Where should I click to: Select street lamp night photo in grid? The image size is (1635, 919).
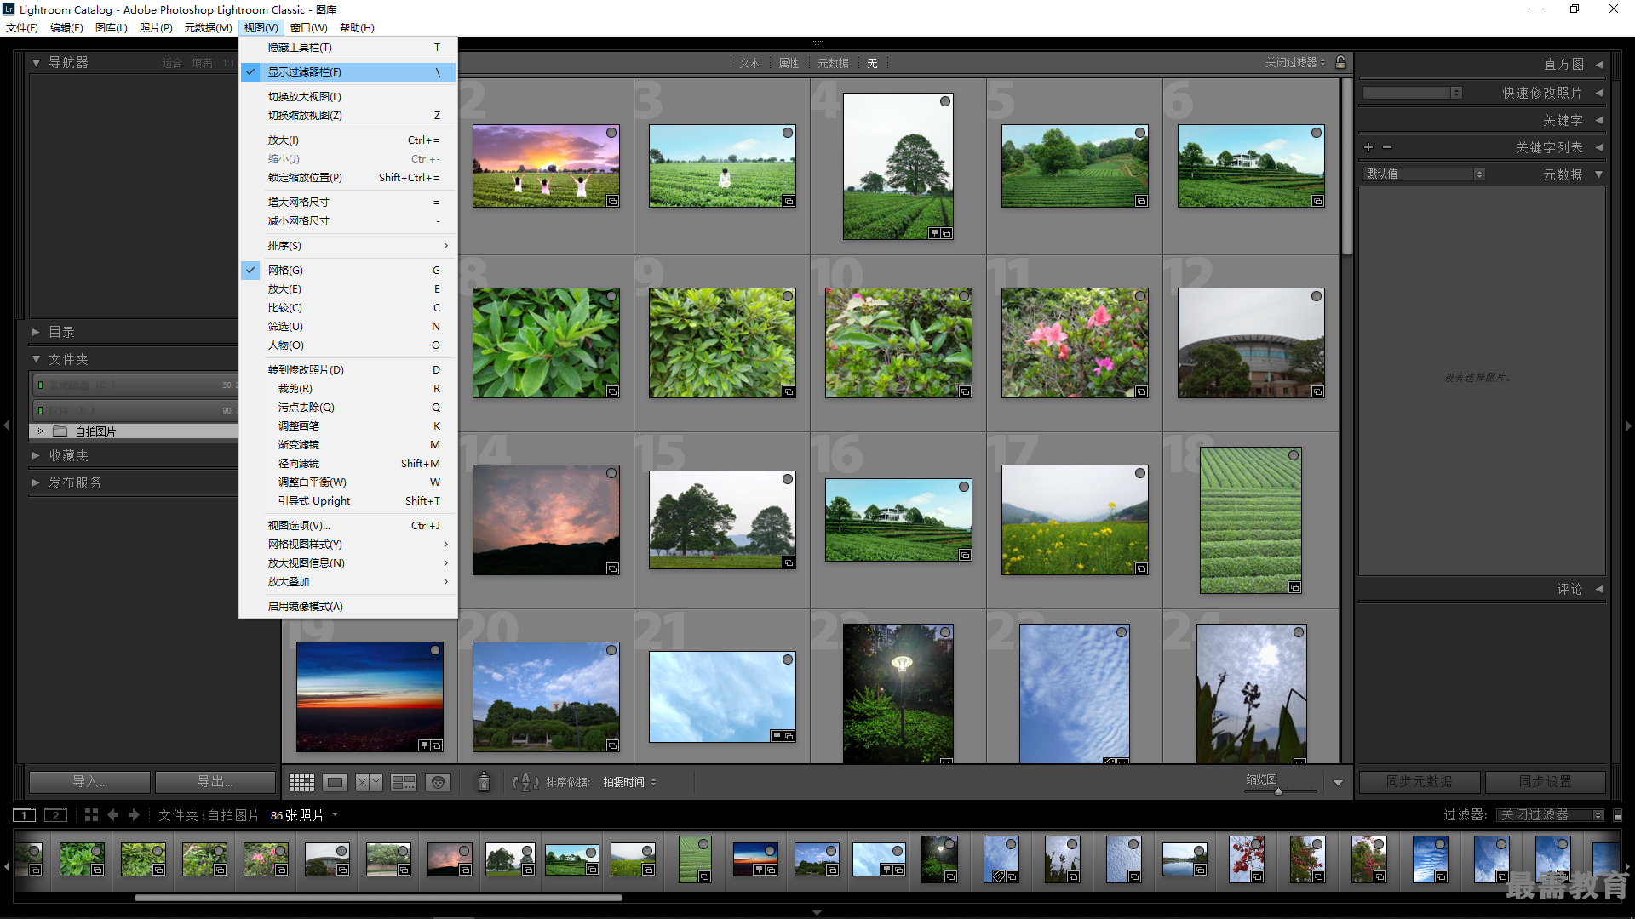tap(898, 694)
